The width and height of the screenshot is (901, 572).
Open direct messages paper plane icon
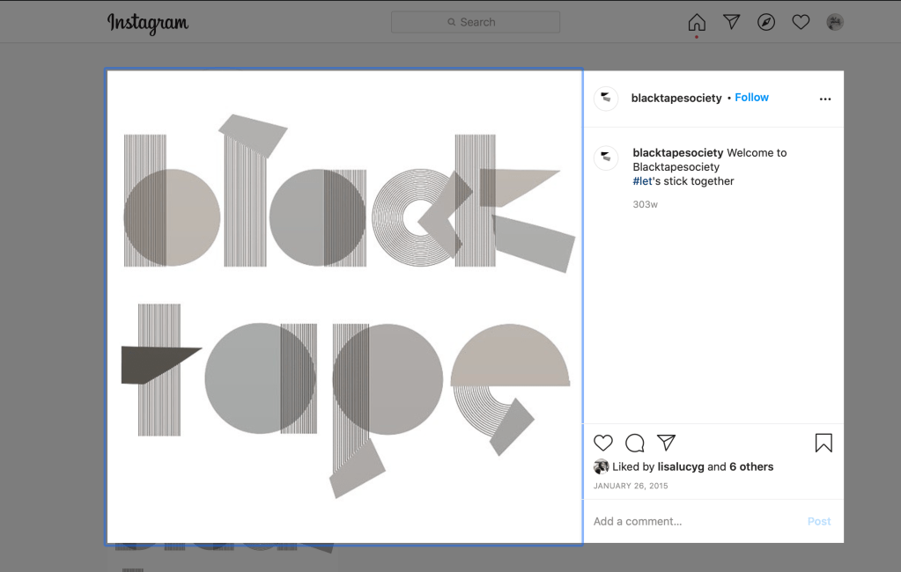point(731,23)
